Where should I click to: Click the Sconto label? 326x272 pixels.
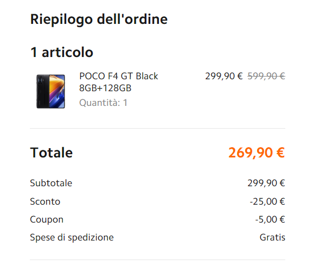(45, 201)
